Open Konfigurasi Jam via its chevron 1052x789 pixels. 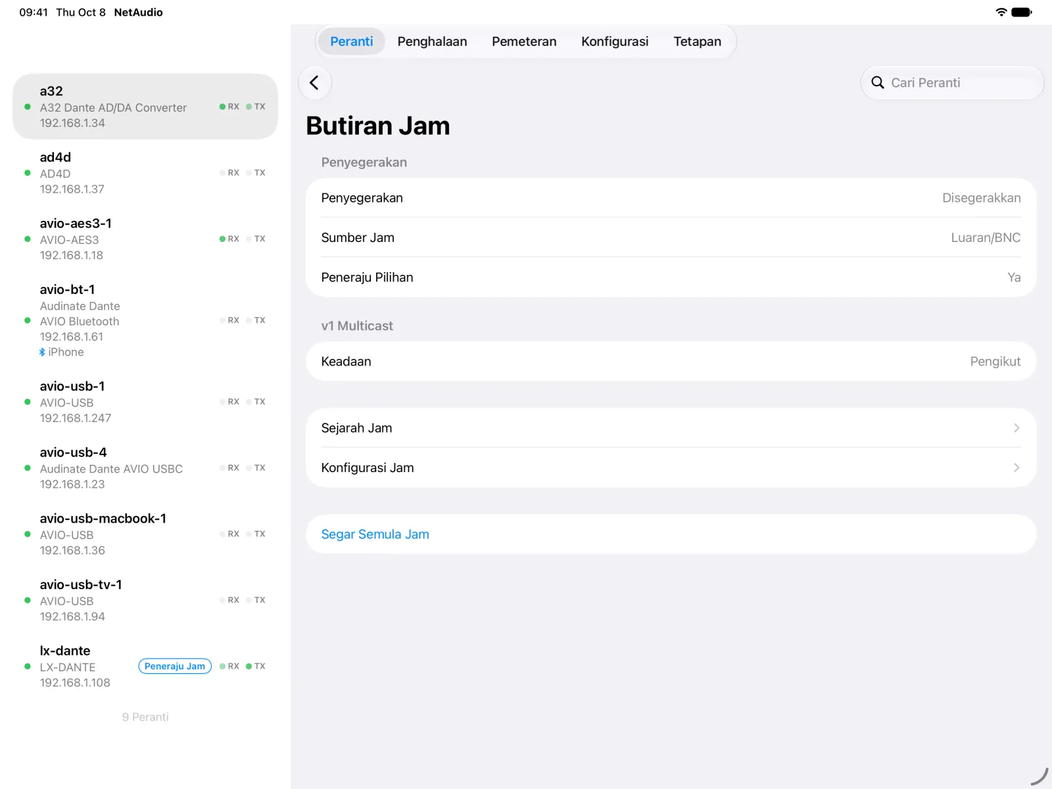1016,467
